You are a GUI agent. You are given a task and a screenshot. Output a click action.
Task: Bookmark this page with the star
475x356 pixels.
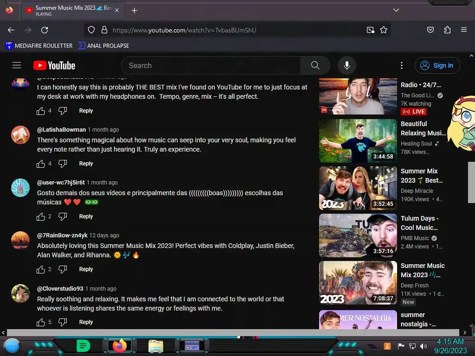click(x=384, y=30)
